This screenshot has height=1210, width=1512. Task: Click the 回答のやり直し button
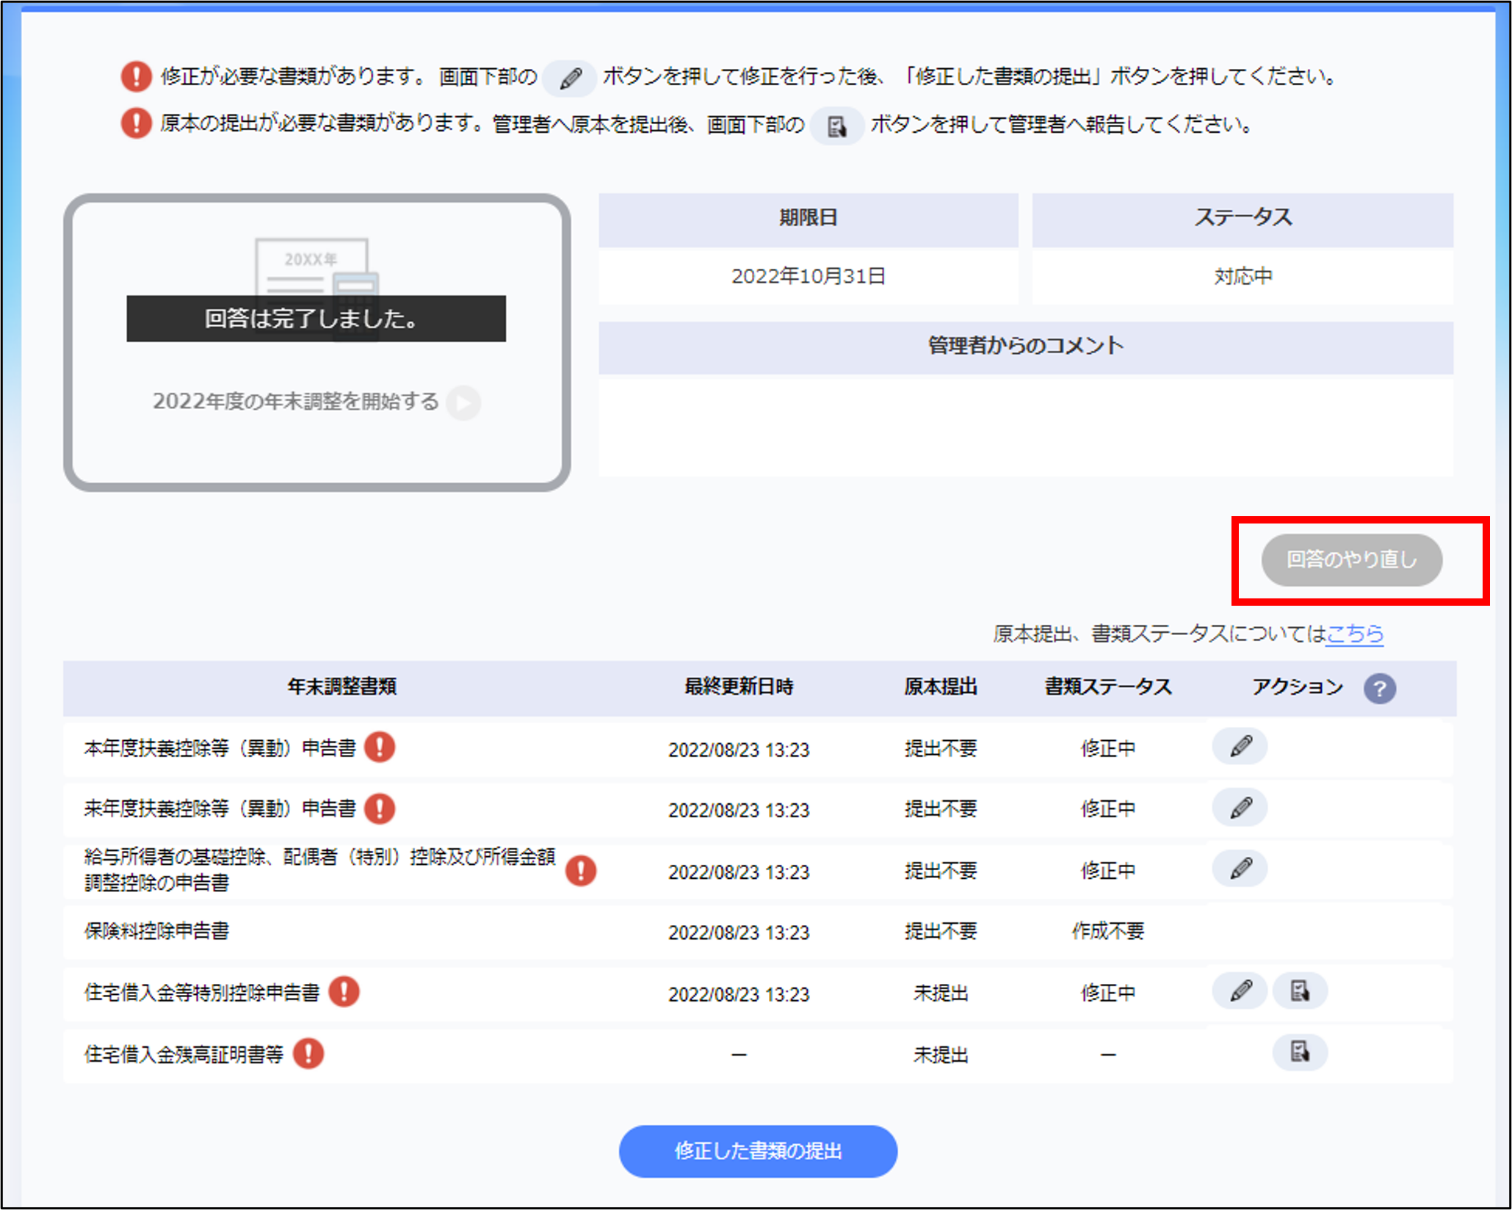point(1351,559)
